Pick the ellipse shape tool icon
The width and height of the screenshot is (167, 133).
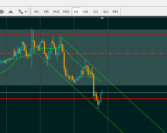(1, 12)
